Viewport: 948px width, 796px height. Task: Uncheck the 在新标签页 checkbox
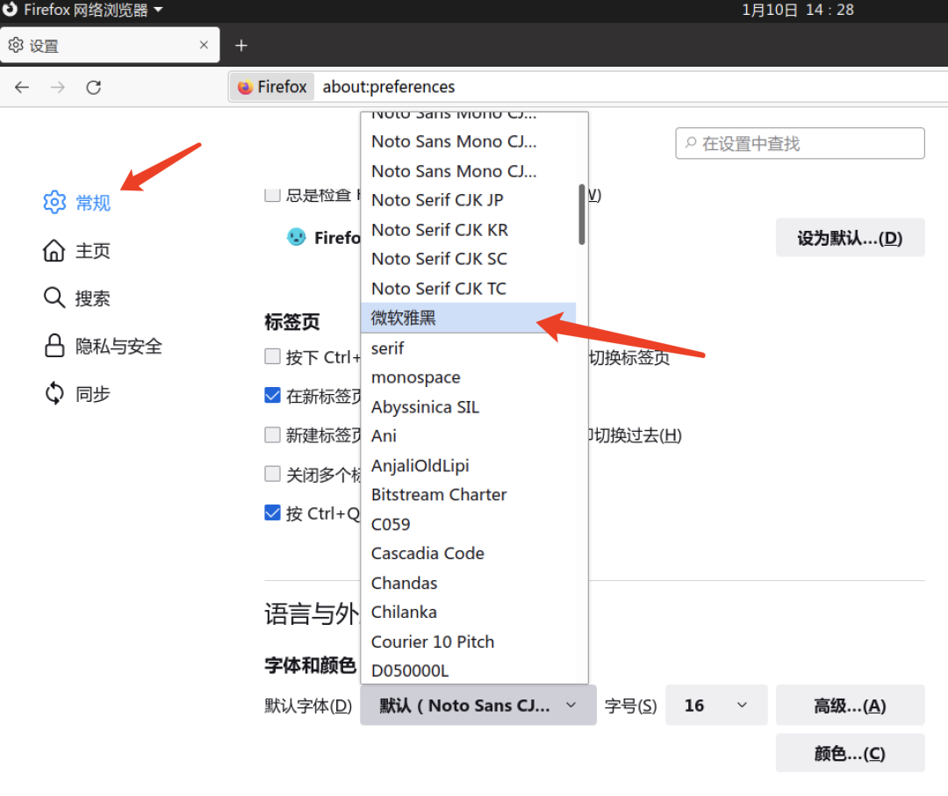[x=273, y=395]
